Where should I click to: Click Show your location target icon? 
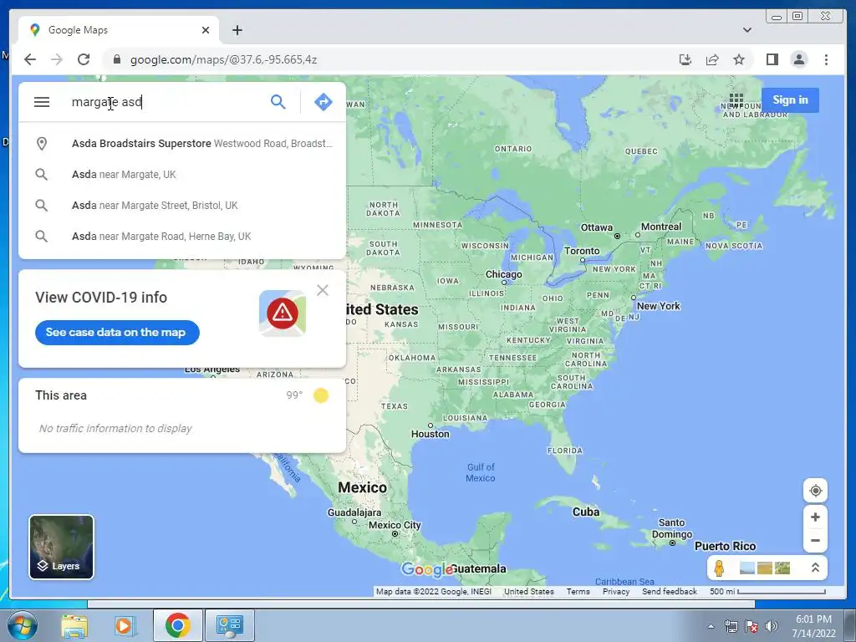tap(815, 490)
